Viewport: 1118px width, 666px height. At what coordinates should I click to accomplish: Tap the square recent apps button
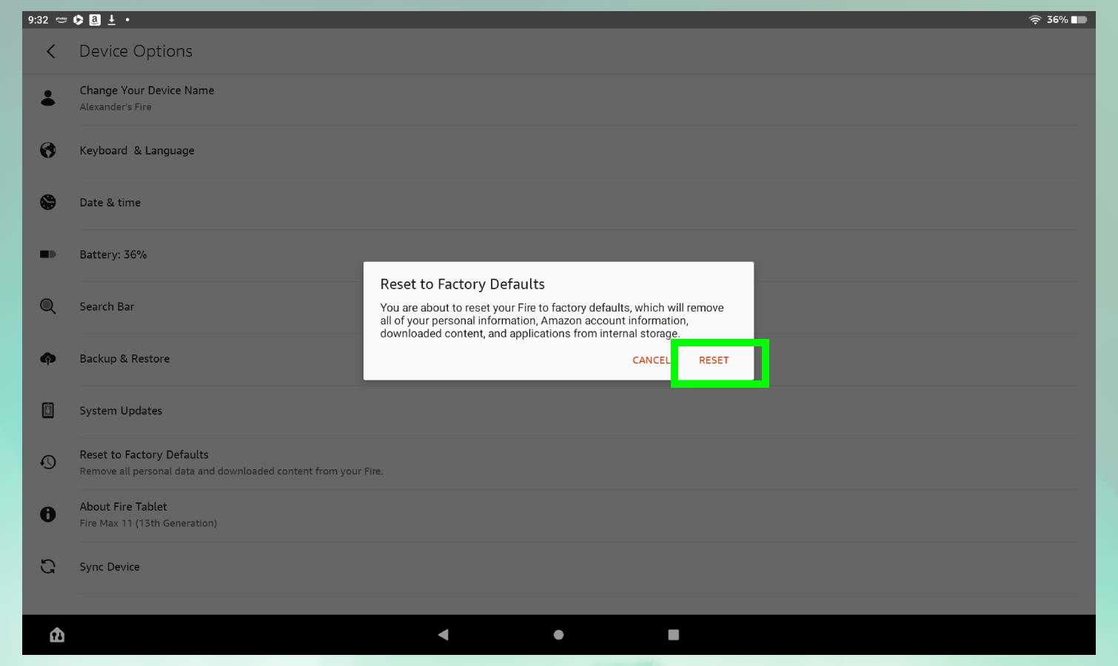point(673,634)
